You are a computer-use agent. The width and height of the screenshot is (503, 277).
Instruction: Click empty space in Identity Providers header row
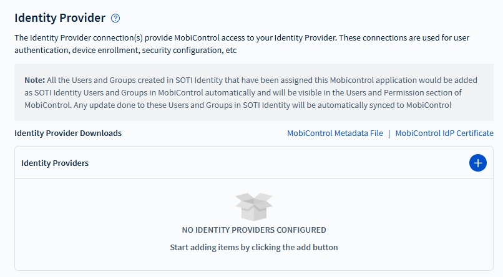(281, 163)
